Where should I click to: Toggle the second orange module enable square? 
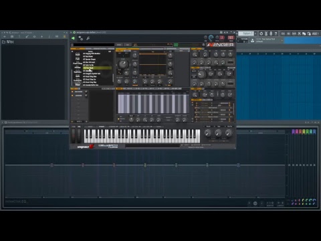(x=72, y=96)
